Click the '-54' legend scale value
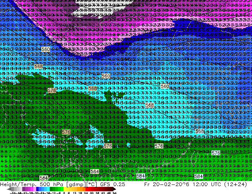Screen dimensions: 252x194 (13, 193)
